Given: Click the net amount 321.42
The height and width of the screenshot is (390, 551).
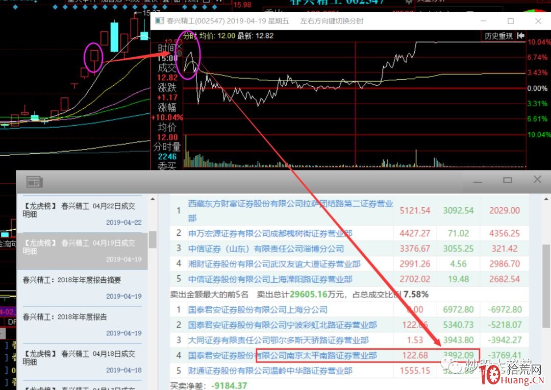Looking at the screenshot, I should click(x=505, y=249).
